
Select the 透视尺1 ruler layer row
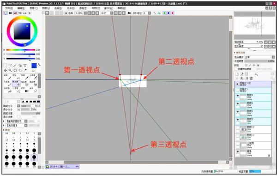point(253,90)
